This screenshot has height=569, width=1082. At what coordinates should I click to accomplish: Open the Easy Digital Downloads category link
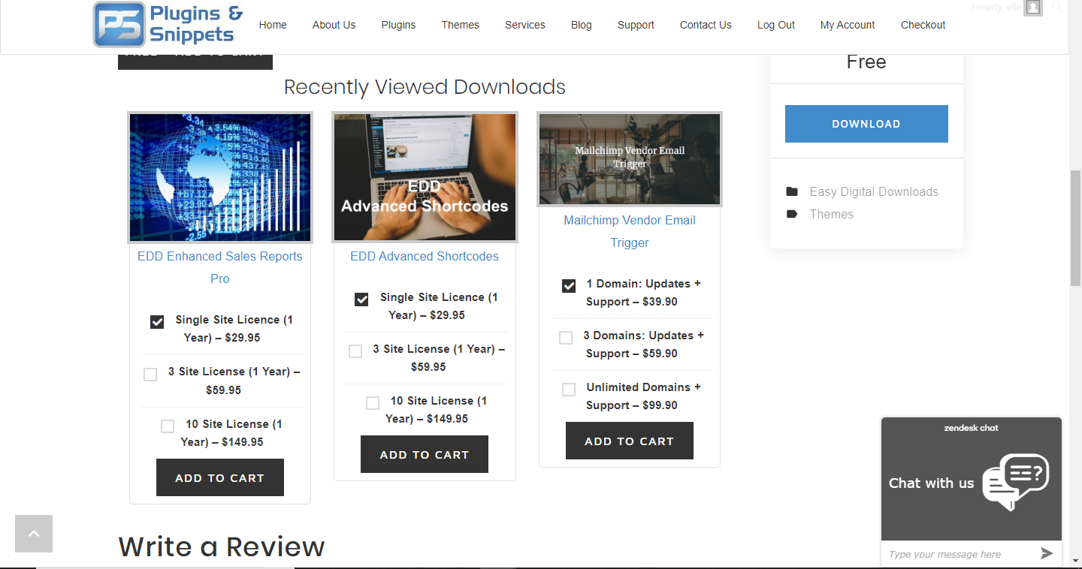coord(874,191)
